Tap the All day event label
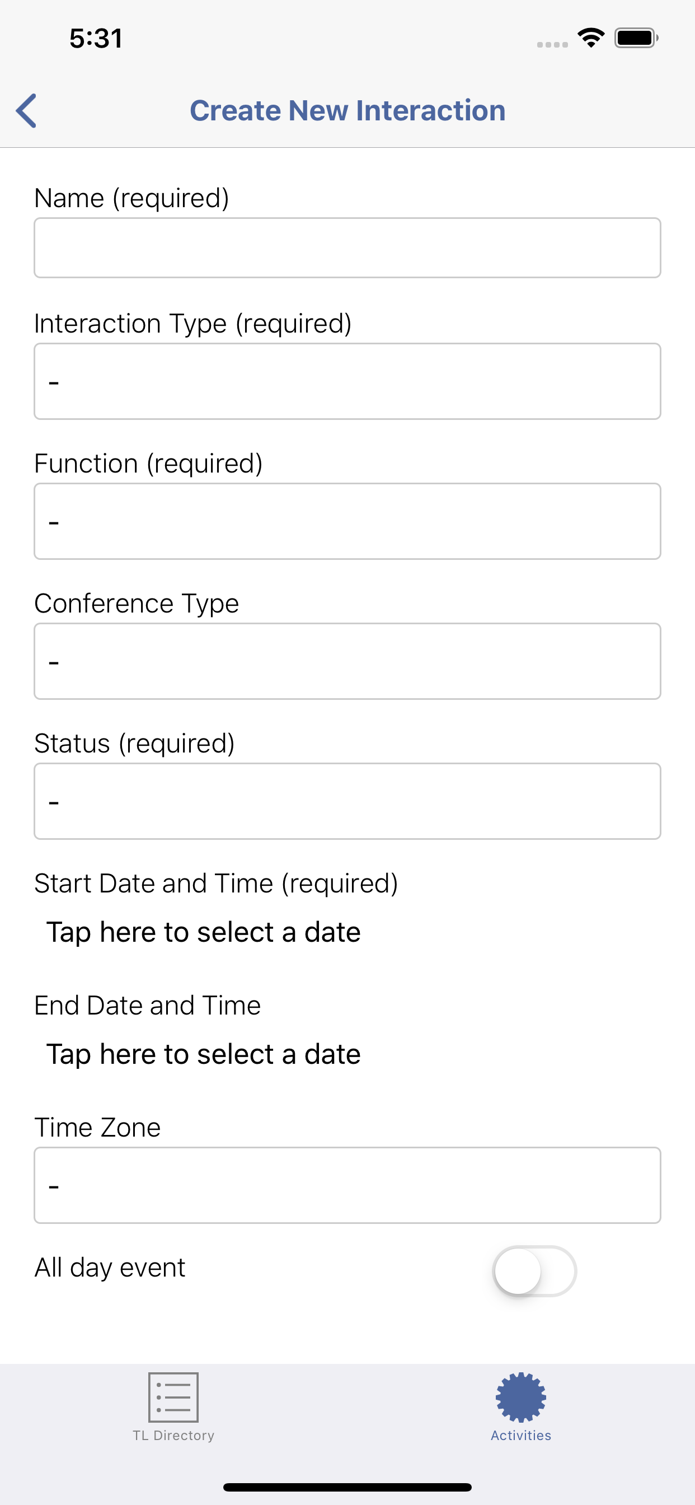 [x=110, y=1268]
